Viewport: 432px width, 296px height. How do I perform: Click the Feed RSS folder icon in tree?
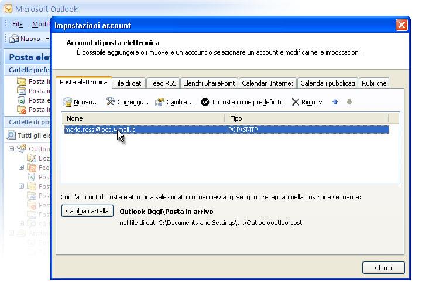pyautogui.click(x=32, y=168)
